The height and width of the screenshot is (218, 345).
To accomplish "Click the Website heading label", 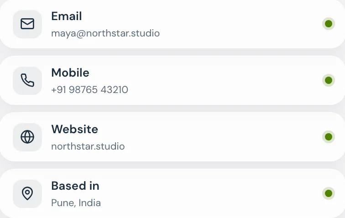I will [x=74, y=129].
